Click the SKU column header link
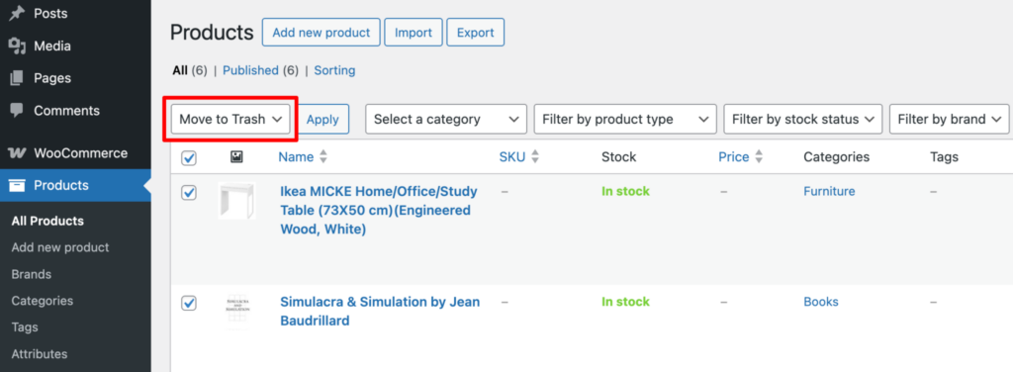 (x=512, y=157)
